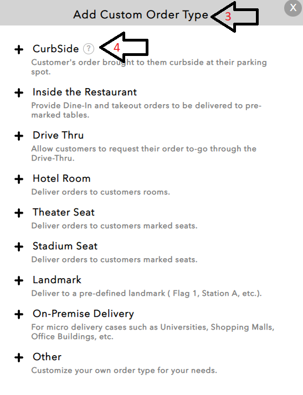Choose the On-Premise Delivery title
This screenshot has height=395, width=303.
[84, 314]
